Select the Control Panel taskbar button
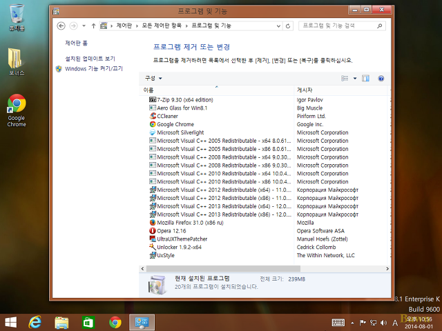 pyautogui.click(x=142, y=322)
